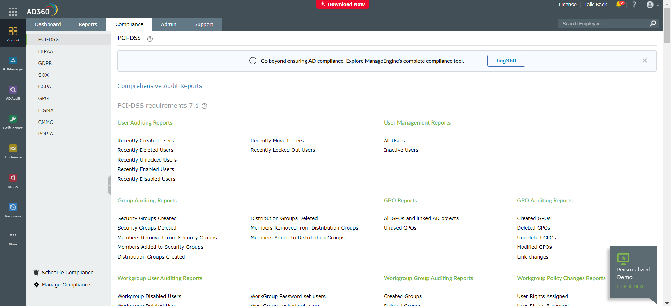The height and width of the screenshot is (306, 671).
Task: Click the search magnifier icon
Action: click(653, 23)
